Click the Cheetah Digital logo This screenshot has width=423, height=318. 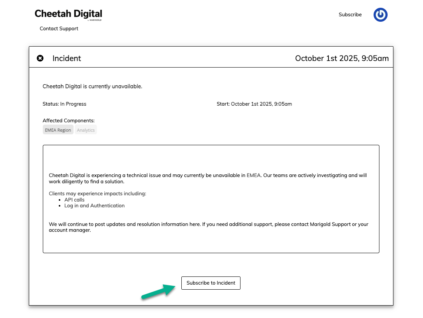coord(68,14)
